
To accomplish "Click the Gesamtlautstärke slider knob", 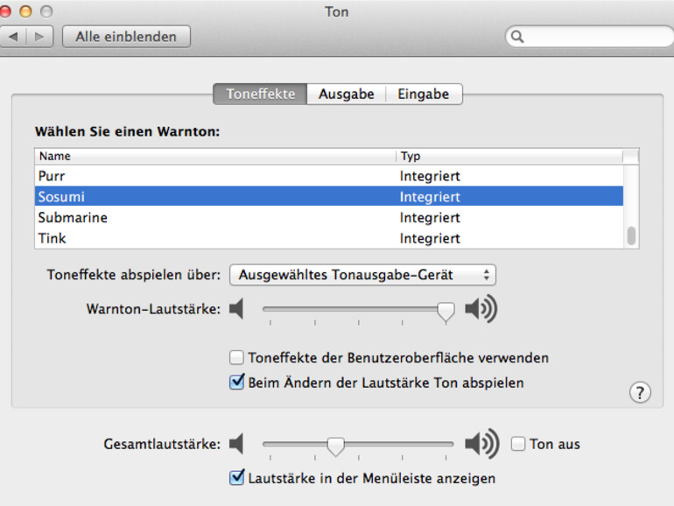I will tap(335, 446).
